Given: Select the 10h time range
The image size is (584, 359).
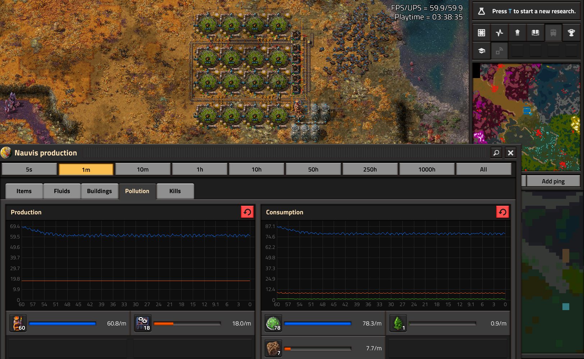Looking at the screenshot, I should [x=256, y=169].
